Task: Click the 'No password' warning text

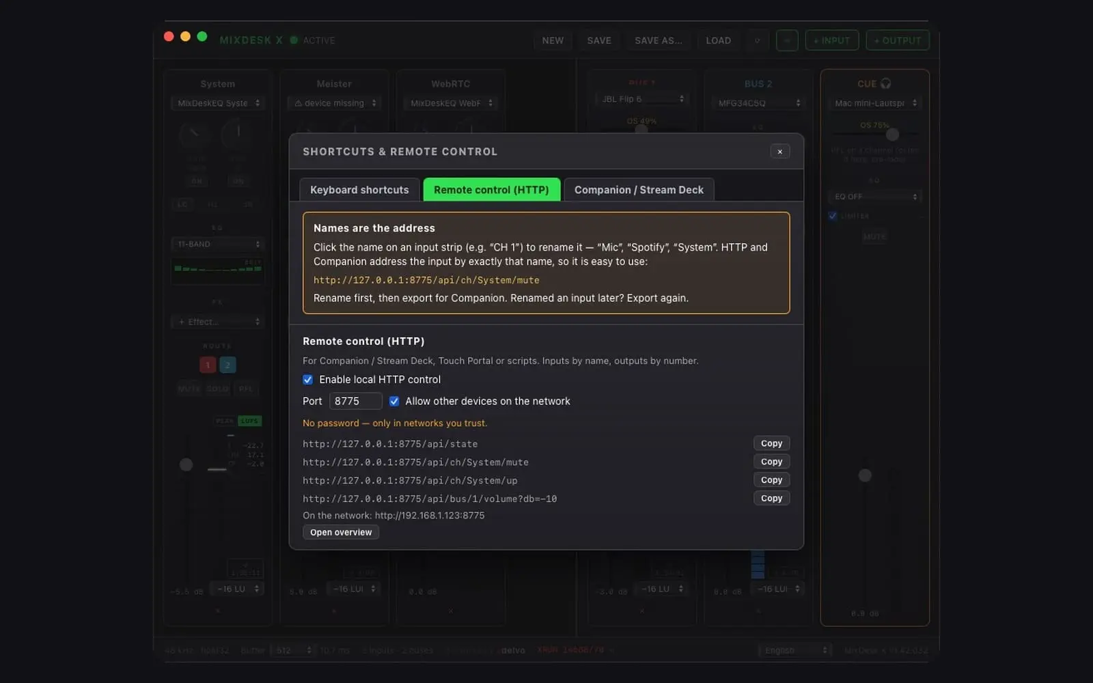Action: tap(395, 423)
